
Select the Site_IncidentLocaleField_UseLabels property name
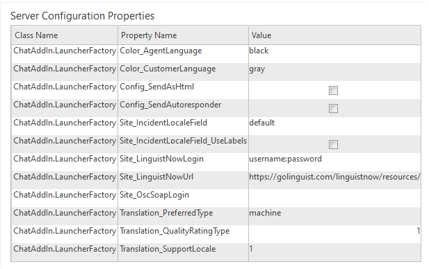(184, 141)
